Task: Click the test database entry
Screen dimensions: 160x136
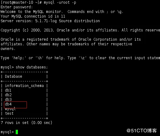Action: pos(9,113)
